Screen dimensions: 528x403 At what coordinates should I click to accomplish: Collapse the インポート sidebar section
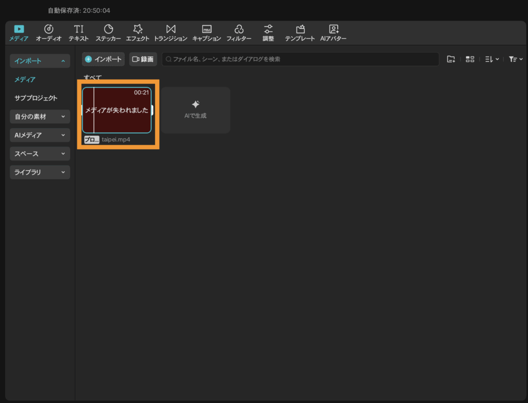[x=40, y=61]
